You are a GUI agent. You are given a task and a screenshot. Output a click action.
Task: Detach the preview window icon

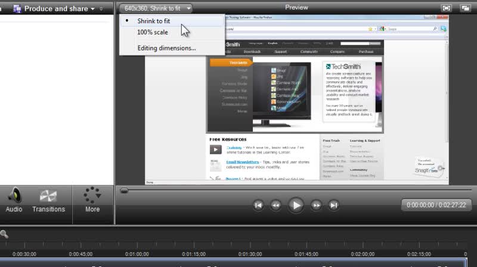[x=465, y=8]
